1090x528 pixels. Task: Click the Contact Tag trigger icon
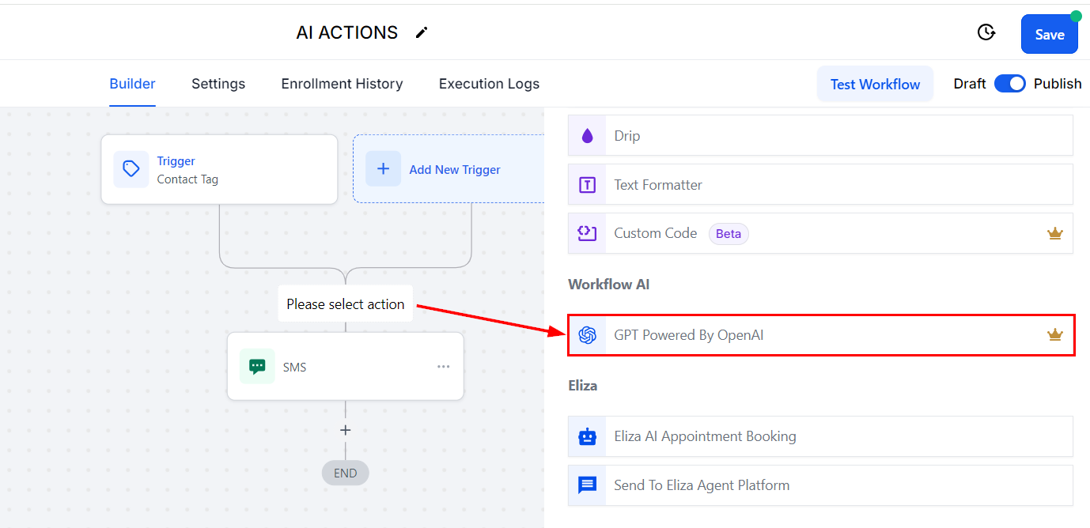click(x=131, y=169)
